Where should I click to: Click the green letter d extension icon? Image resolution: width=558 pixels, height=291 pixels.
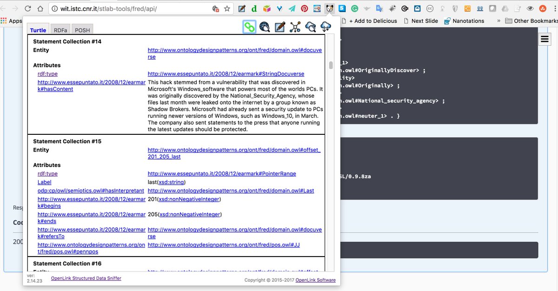click(x=254, y=8)
